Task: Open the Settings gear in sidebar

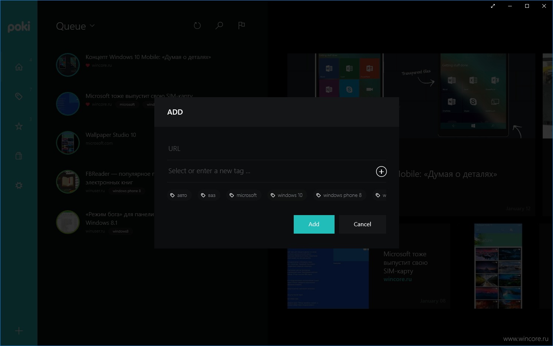Action: click(19, 185)
